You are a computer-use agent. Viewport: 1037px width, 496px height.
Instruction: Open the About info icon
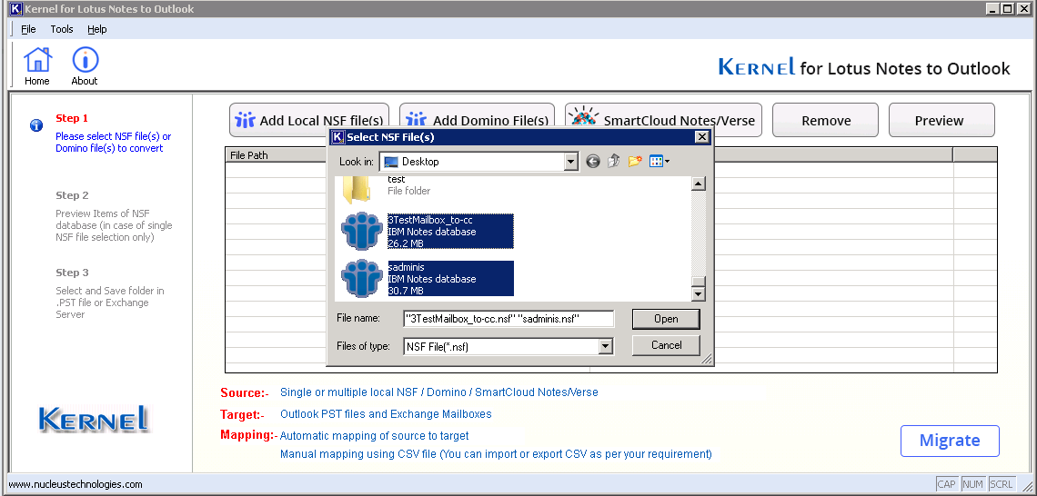tap(85, 61)
